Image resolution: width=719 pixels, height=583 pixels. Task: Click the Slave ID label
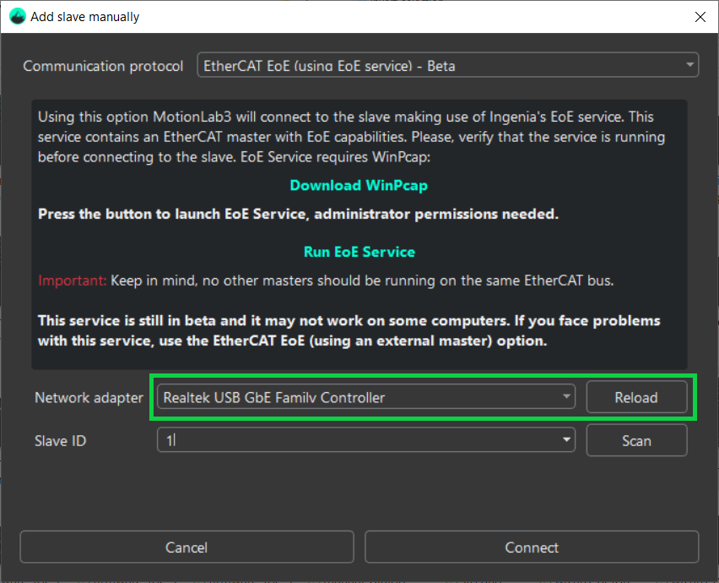point(60,440)
